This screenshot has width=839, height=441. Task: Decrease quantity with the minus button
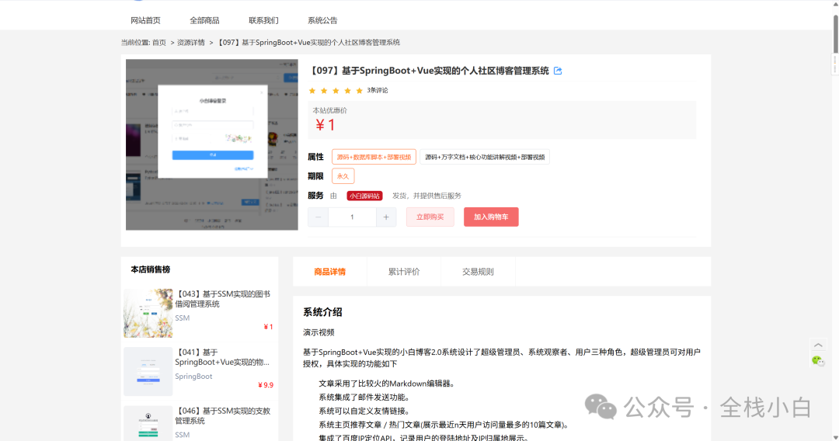click(x=318, y=217)
